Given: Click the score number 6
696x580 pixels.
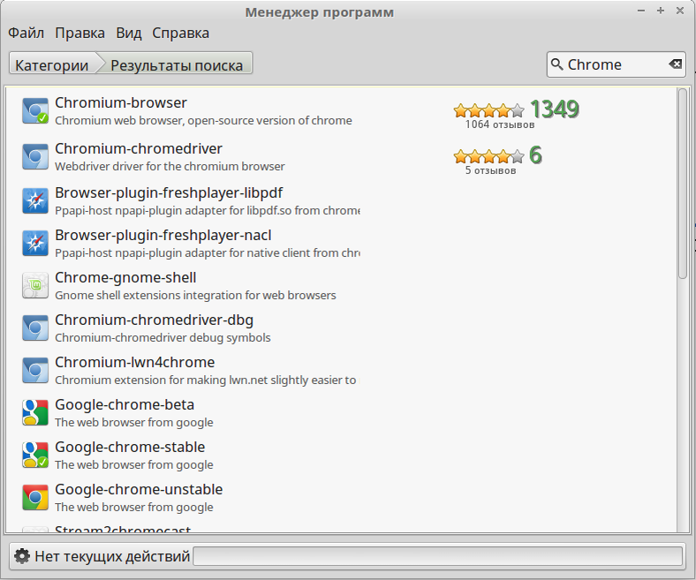Looking at the screenshot, I should 536,155.
